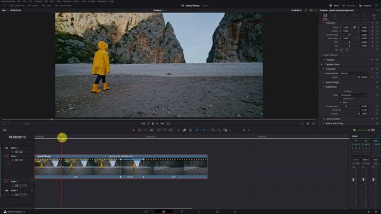This screenshot has height=214, width=381.
Task: Open the File menu
Action: (18, 1)
